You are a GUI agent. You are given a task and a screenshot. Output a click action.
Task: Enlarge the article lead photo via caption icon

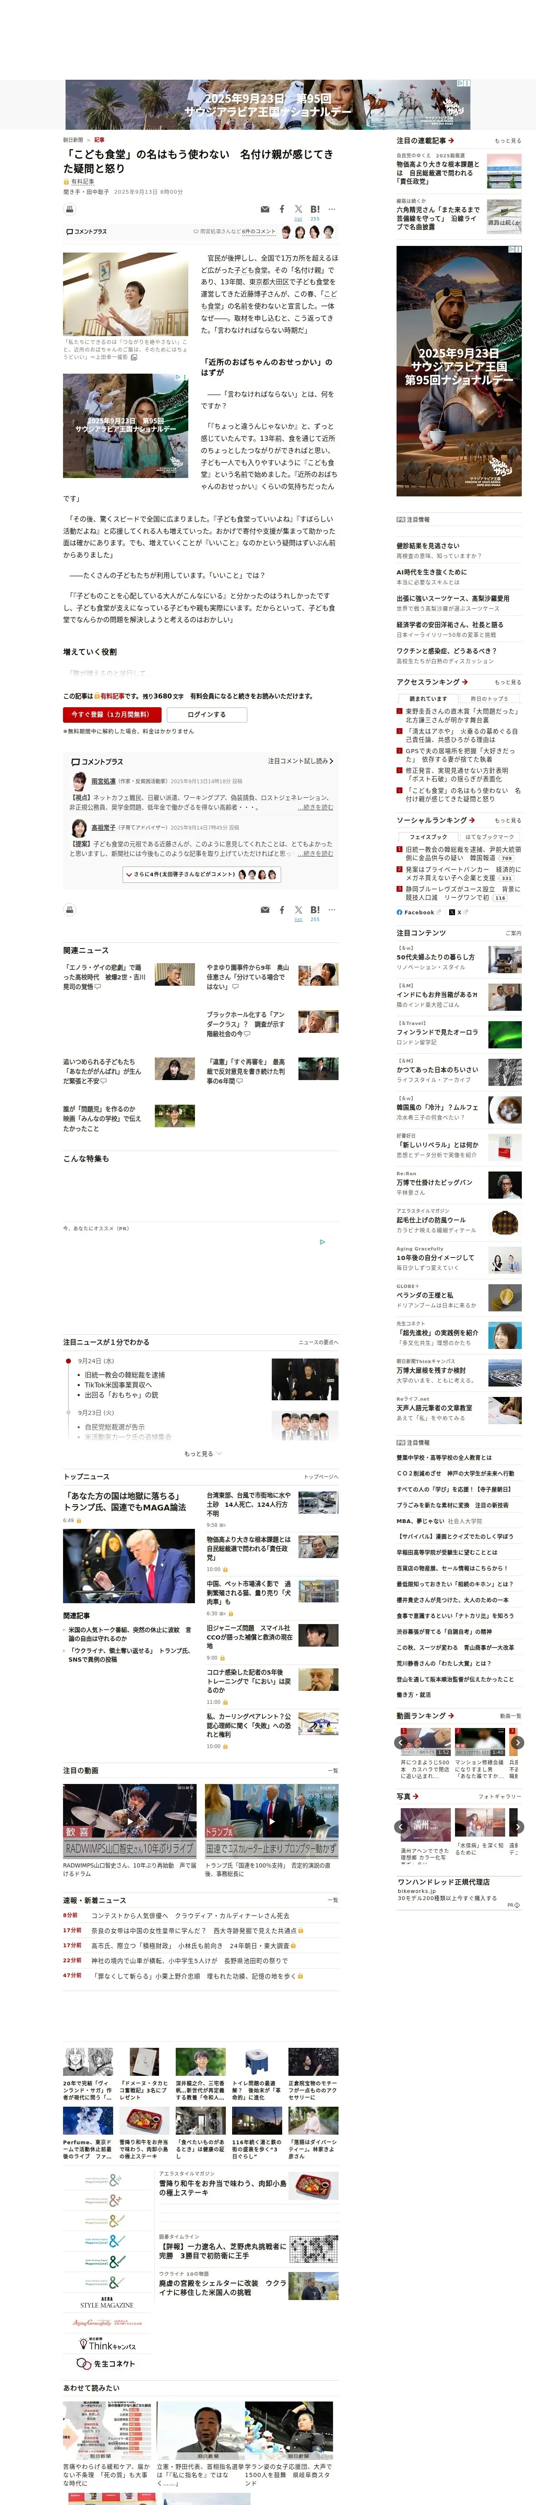click(x=134, y=357)
